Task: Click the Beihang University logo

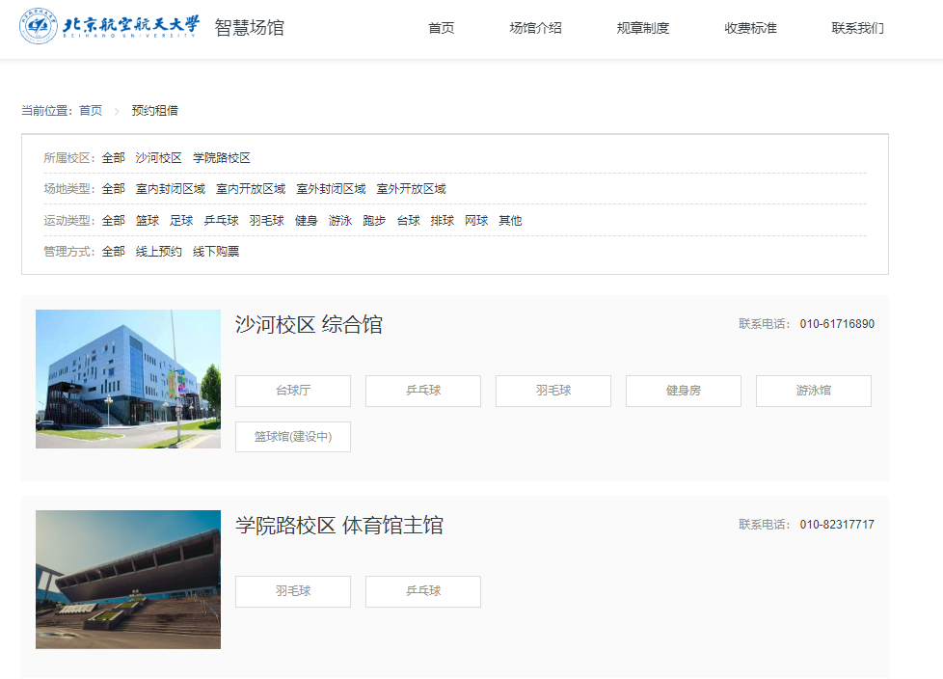Action: [x=111, y=27]
